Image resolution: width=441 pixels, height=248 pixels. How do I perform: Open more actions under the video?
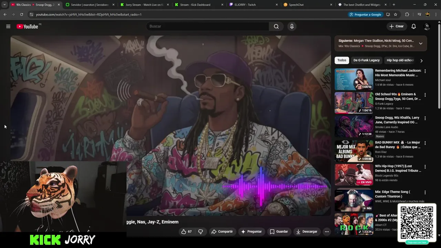point(327,231)
